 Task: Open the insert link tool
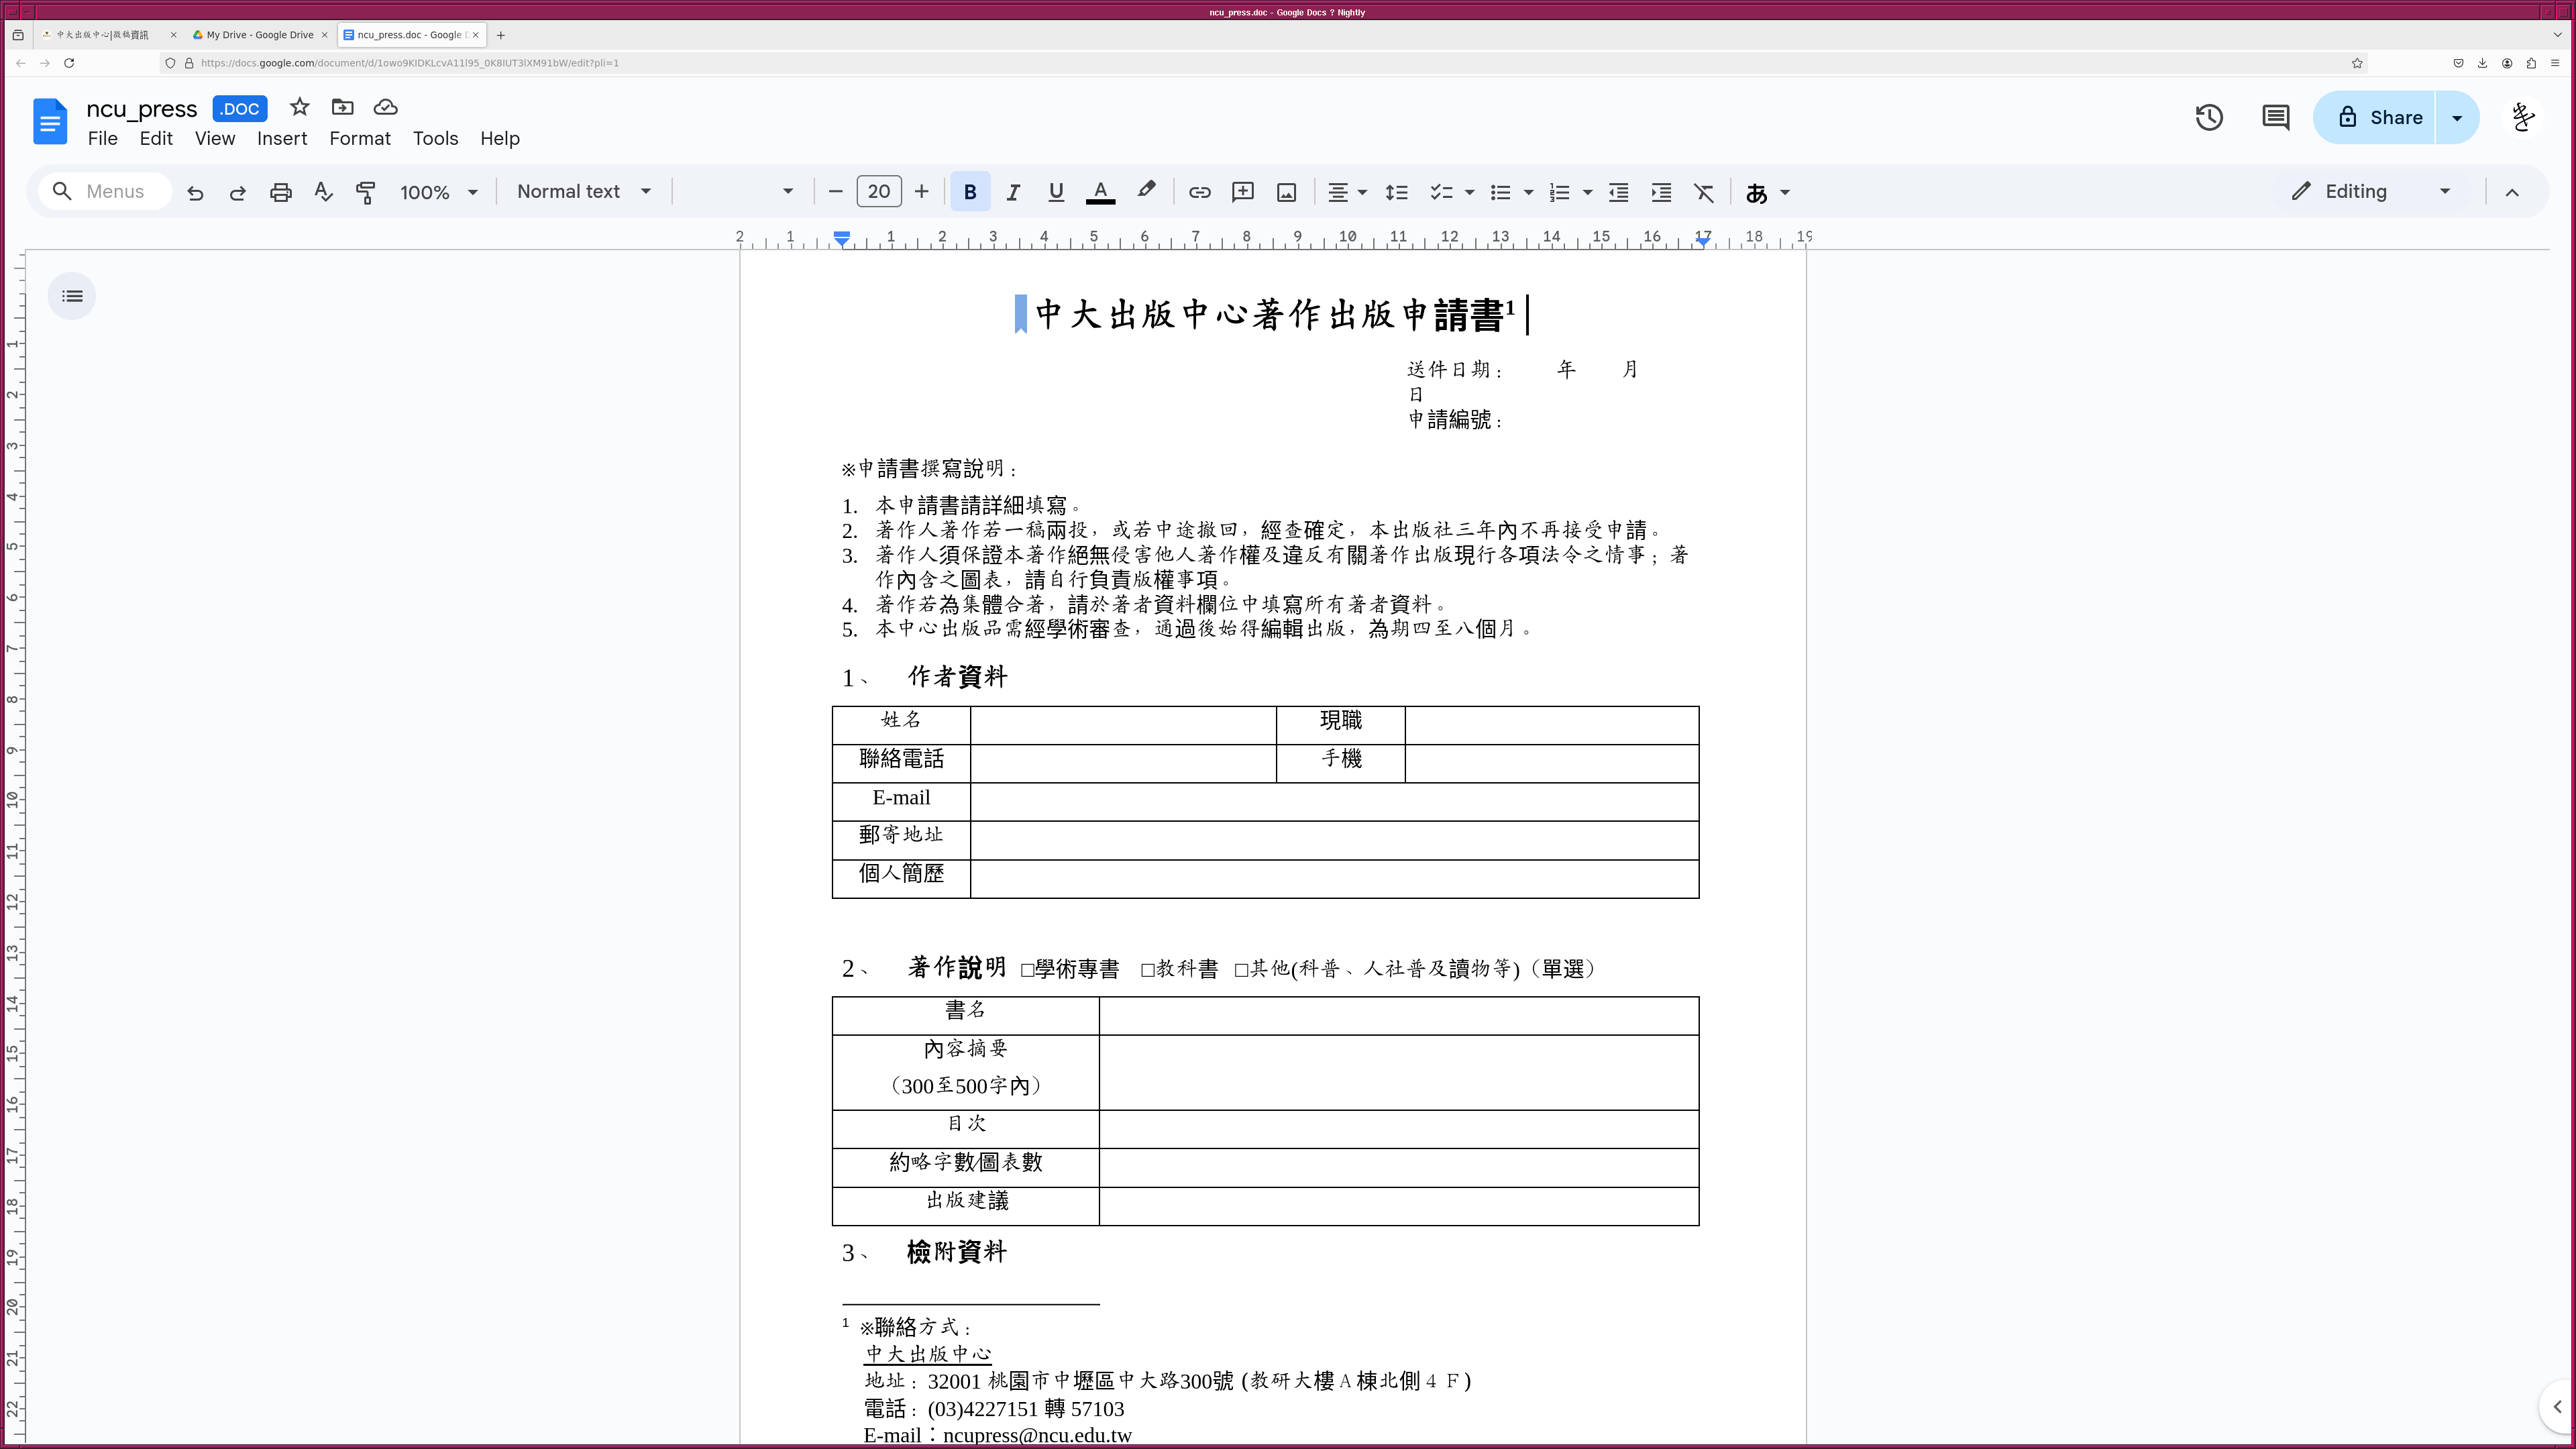tap(1199, 192)
